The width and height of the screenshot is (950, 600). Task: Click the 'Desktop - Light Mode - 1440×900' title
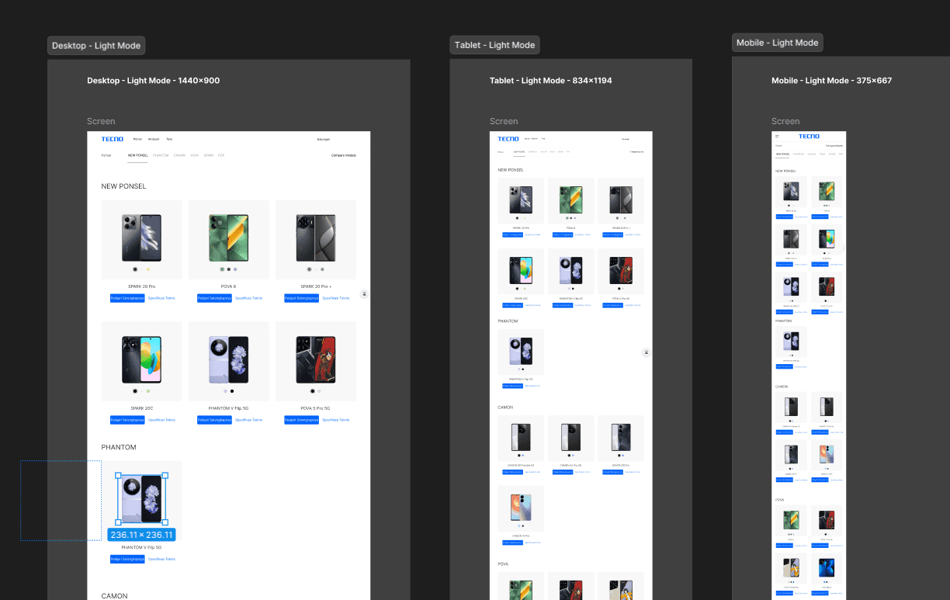point(153,81)
